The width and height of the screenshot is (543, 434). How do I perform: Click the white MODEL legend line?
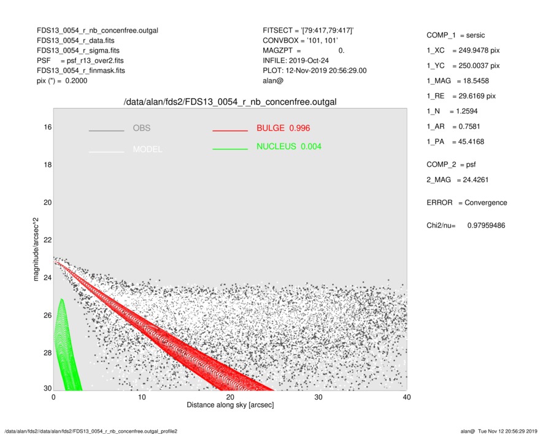pos(106,151)
